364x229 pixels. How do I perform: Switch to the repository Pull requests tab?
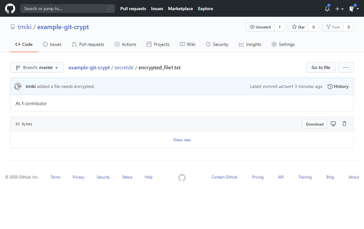click(x=88, y=44)
